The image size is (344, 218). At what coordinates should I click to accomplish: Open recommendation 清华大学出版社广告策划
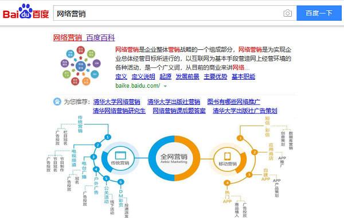pyautogui.click(x=245, y=111)
